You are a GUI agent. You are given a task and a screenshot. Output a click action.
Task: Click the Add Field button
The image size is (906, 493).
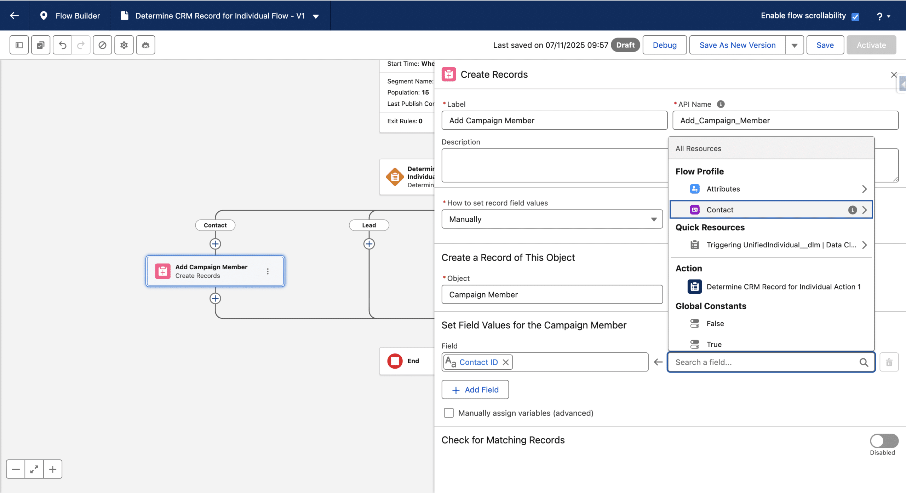475,389
